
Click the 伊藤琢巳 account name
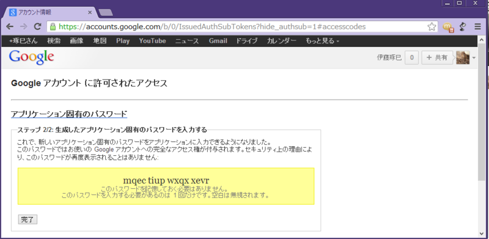[389, 57]
